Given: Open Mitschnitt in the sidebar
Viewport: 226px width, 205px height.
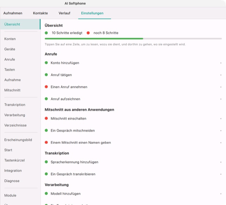Looking at the screenshot, I should (12, 90).
